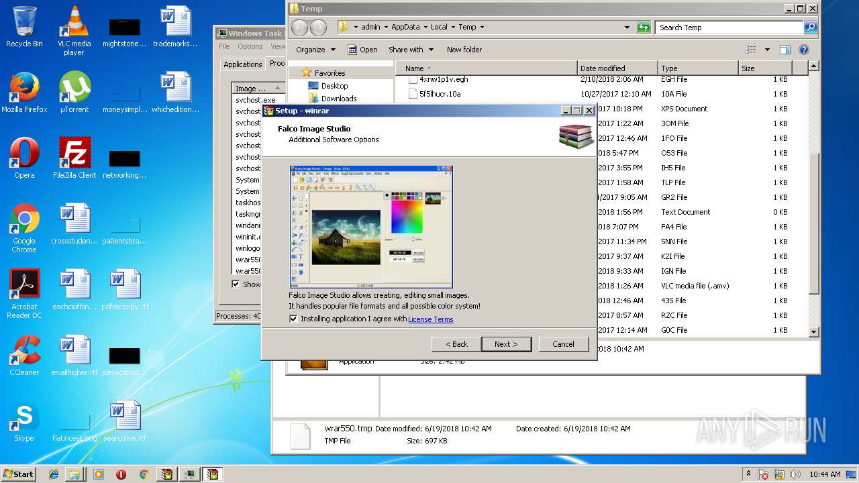Click New folder in the Explorer toolbar
Viewport: 859px width, 483px height.
(464, 50)
